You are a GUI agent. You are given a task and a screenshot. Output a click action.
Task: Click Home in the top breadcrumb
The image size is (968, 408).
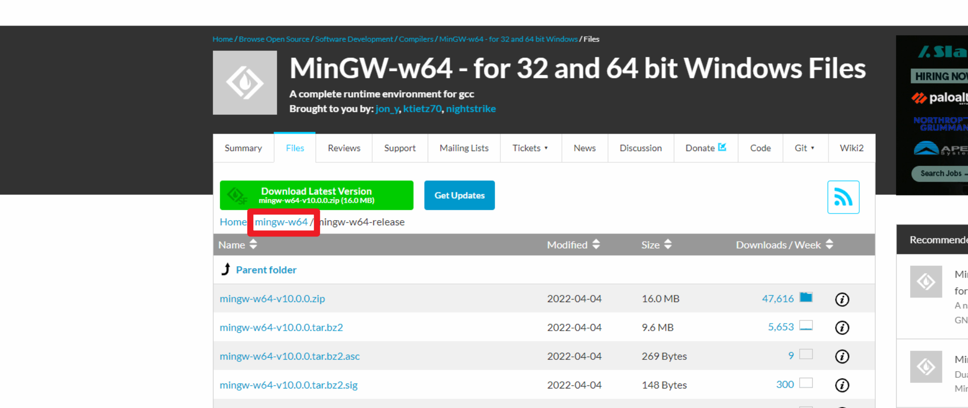[x=223, y=39]
